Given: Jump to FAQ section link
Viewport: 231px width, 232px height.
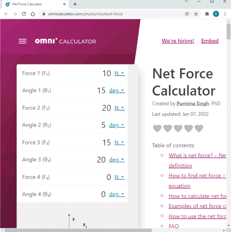Looking at the screenshot, I should point(174,226).
